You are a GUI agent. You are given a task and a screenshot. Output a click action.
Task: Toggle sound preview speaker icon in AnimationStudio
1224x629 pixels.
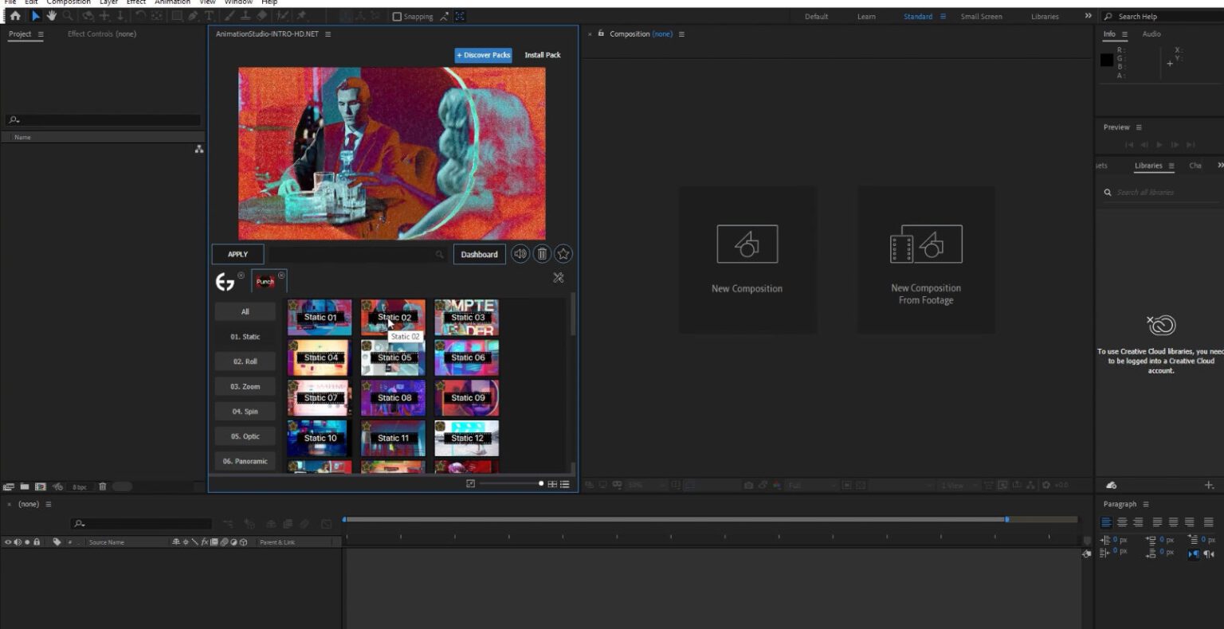click(x=520, y=254)
